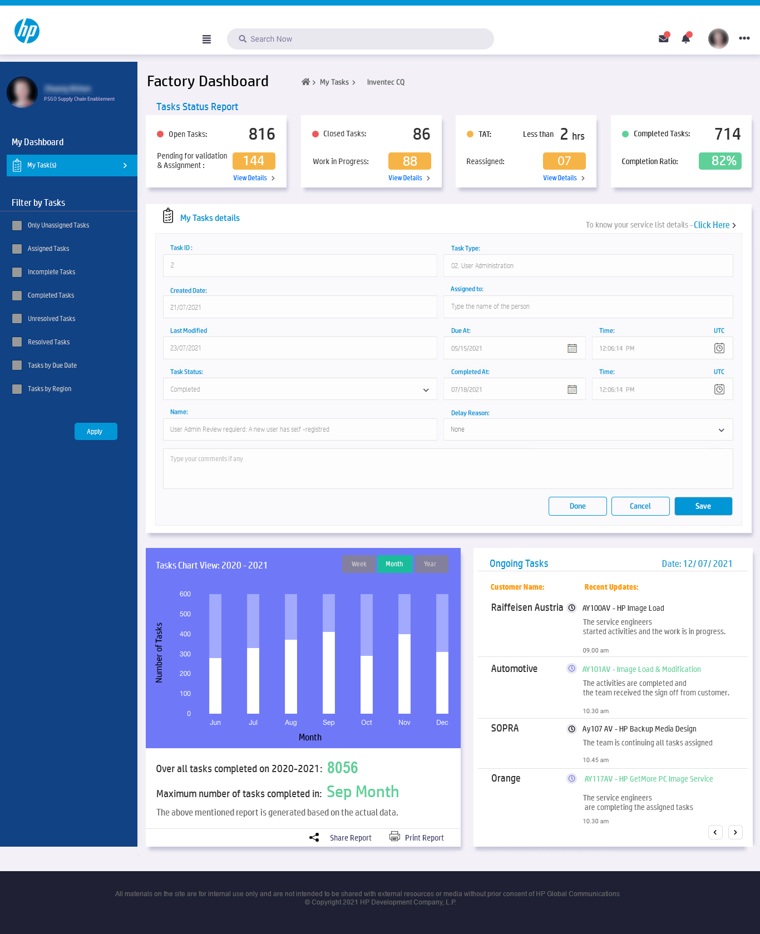Tick the Tasks by Region checkbox
Viewport: 760px width, 934px height.
[17, 389]
